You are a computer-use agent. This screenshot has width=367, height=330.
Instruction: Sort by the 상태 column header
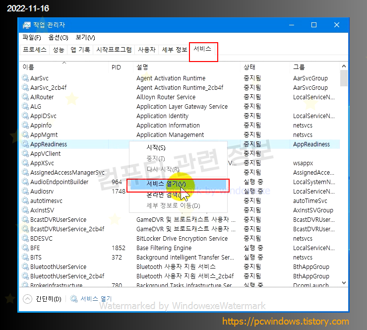(265, 67)
